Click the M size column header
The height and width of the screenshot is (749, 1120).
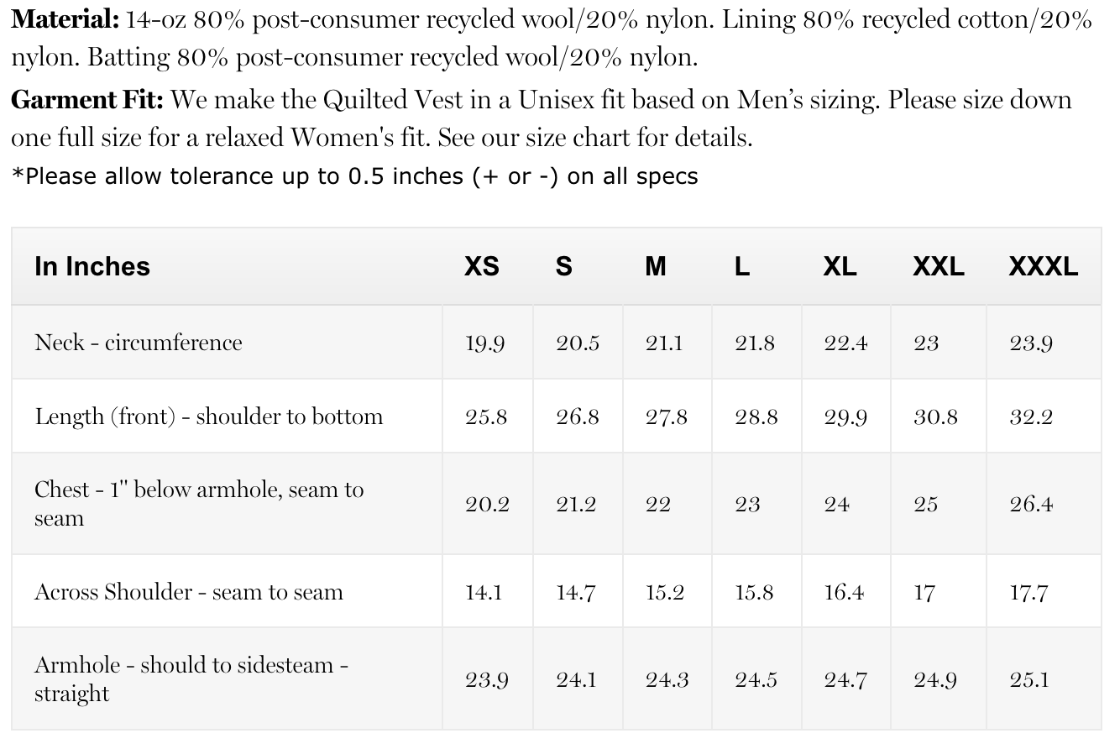click(655, 266)
